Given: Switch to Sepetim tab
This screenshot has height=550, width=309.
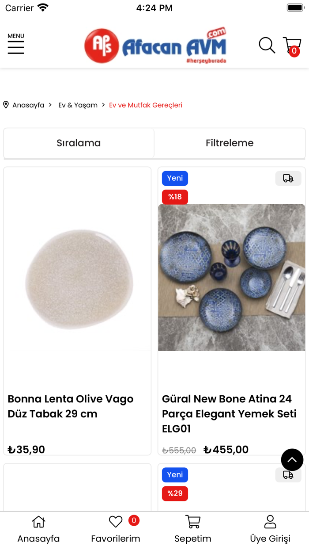Looking at the screenshot, I should (193, 529).
